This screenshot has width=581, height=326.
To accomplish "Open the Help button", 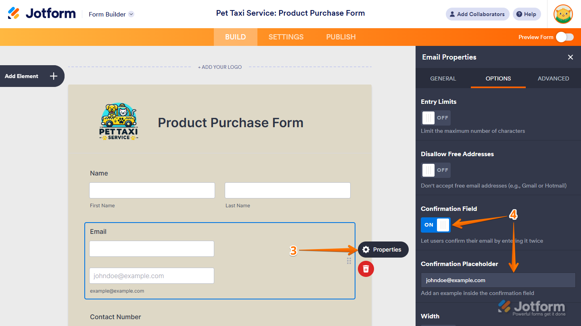I will tap(527, 14).
